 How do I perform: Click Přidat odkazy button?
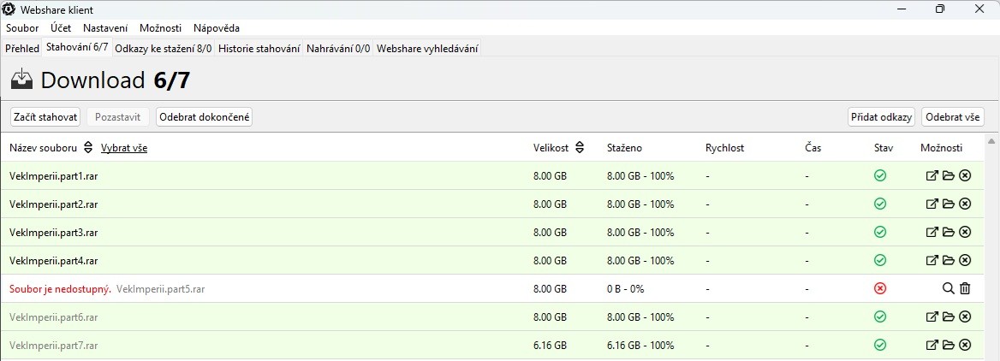[x=881, y=117]
